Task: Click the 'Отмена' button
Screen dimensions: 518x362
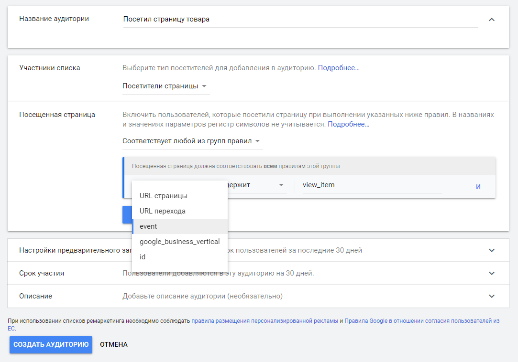Action: (114, 344)
